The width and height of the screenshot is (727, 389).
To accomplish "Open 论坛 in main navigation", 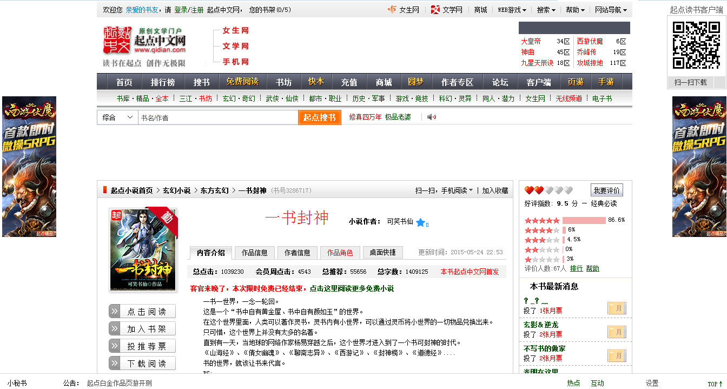I will 500,82.
